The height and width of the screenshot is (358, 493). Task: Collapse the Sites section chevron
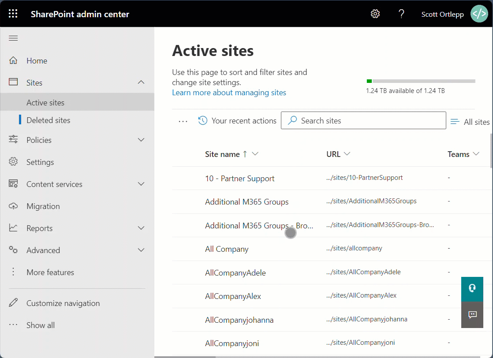pyautogui.click(x=141, y=82)
